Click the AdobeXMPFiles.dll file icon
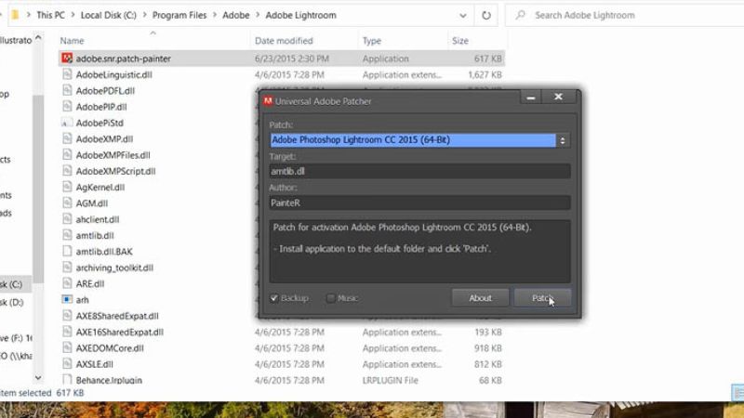Image resolution: width=744 pixels, height=418 pixels. pos(67,155)
